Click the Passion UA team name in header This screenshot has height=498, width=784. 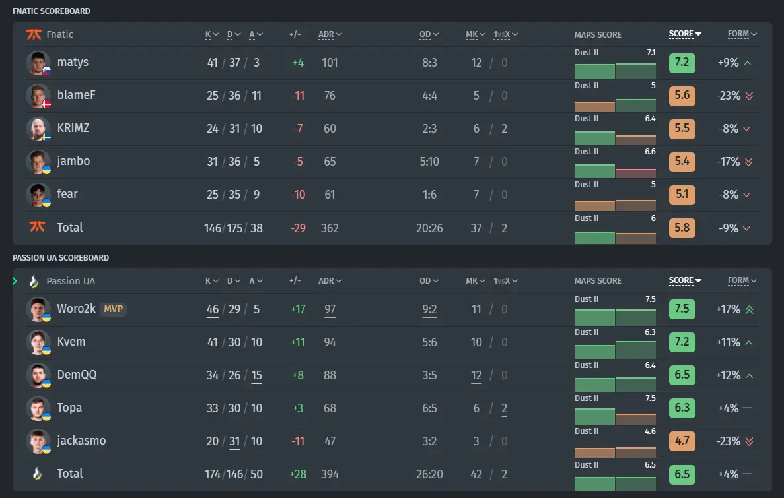pos(71,281)
